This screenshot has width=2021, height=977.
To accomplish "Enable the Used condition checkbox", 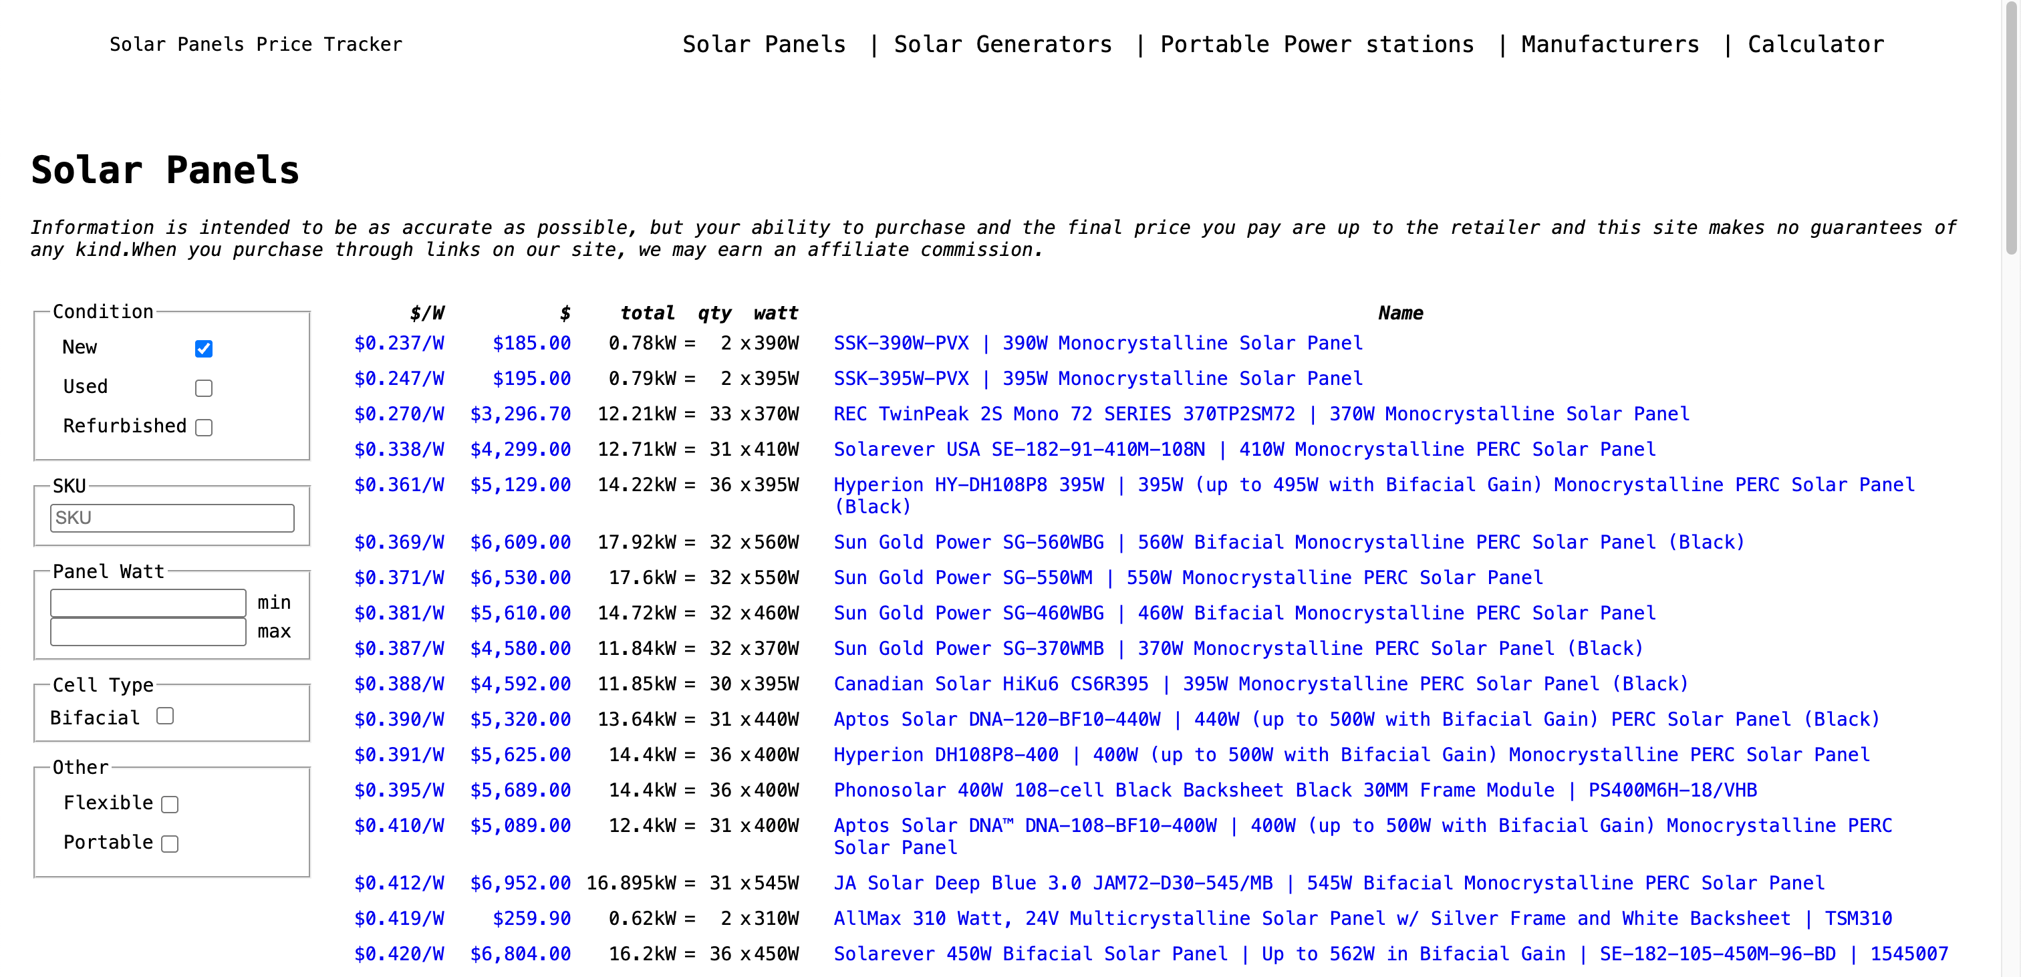I will (x=204, y=388).
